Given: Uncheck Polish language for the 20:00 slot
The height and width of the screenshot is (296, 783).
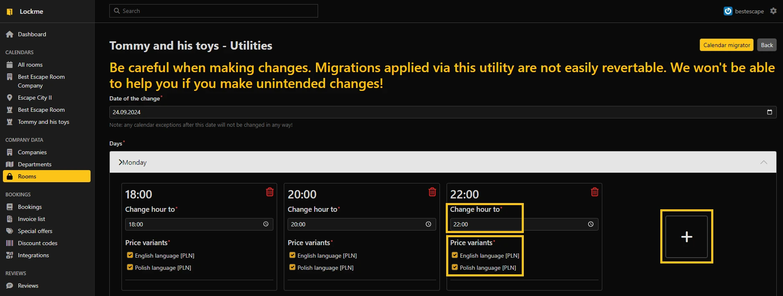Looking at the screenshot, I should 292,267.
